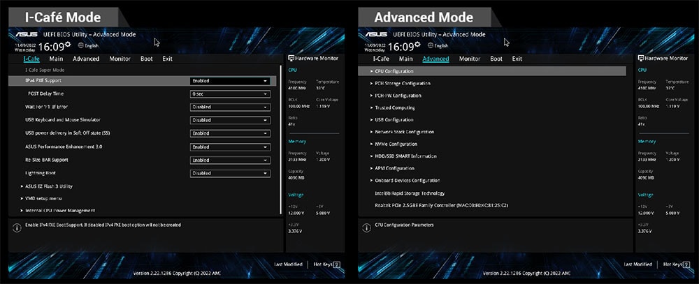The height and width of the screenshot is (284, 699).
Task: Click the info icon beside IPv4 PXE help text
Action: point(17,228)
